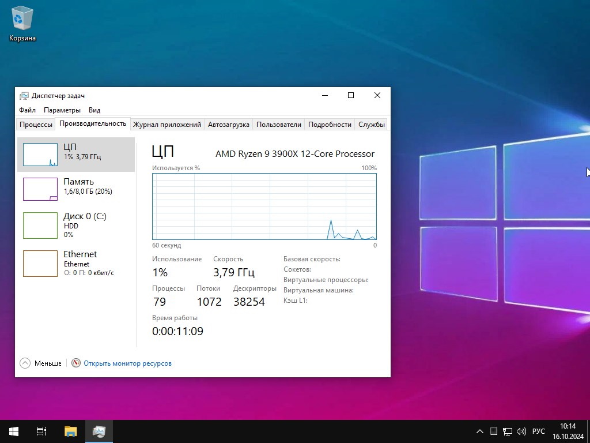
Task: Click the 60 секунд graph label
Action: 167,245
